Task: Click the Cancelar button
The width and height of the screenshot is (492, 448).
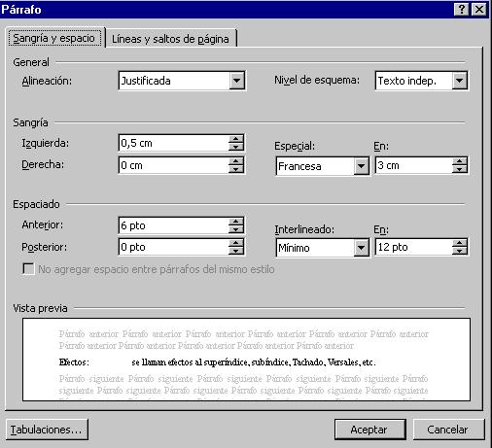Action: coord(448,430)
